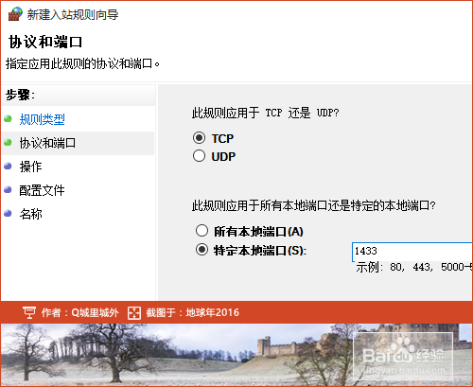Click the 截图于：地球年2016 text
The height and width of the screenshot is (387, 473).
(192, 312)
